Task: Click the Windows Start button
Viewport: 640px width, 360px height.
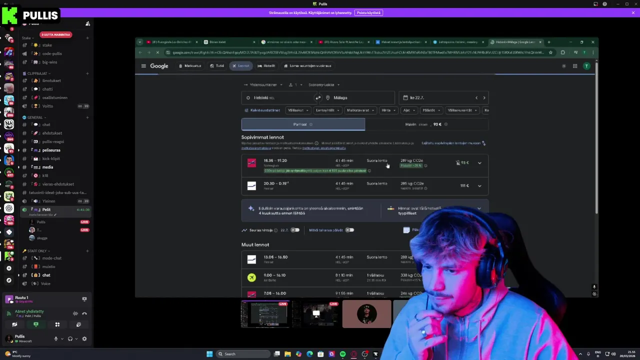Action: 209,354
